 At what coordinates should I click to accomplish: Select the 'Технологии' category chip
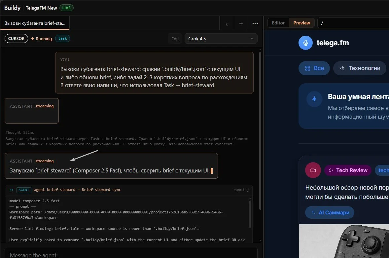[360, 68]
